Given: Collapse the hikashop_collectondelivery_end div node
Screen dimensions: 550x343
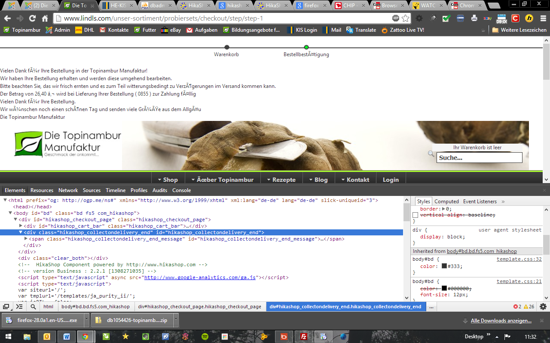Looking at the screenshot, I should (21, 232).
